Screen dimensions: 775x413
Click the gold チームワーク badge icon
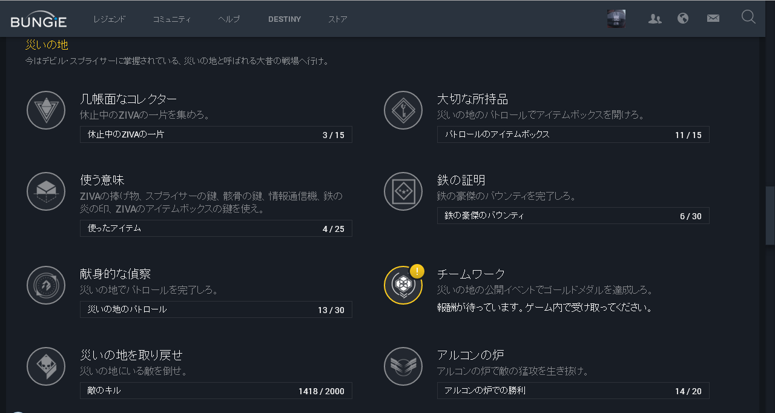[x=403, y=285]
